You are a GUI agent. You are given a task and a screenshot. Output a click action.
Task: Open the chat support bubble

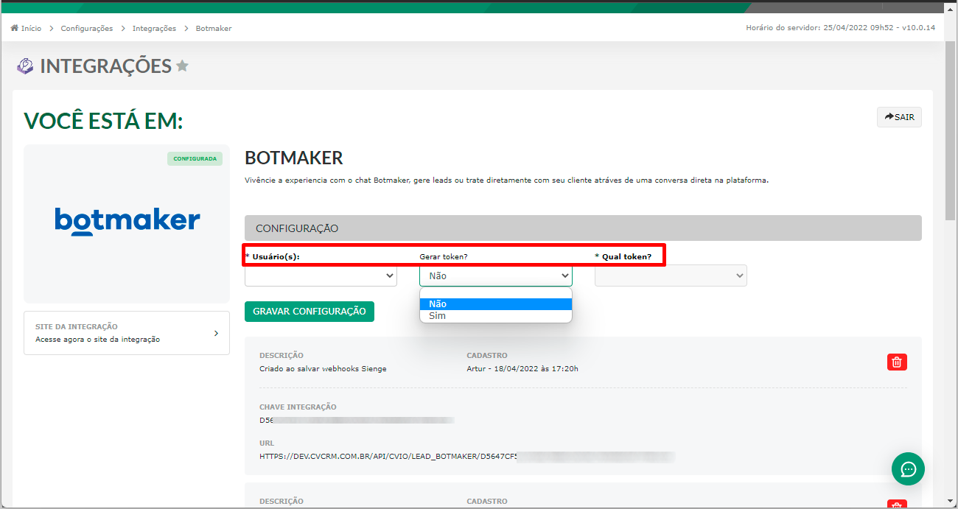coord(908,468)
